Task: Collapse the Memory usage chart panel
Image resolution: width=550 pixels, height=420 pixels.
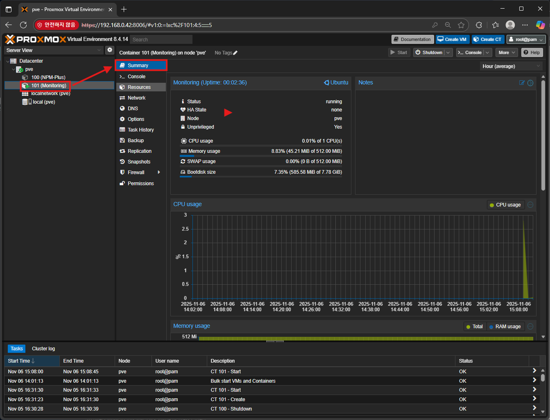Action: pos(530,327)
